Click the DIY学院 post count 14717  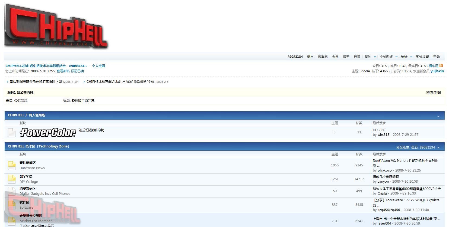(x=359, y=179)
